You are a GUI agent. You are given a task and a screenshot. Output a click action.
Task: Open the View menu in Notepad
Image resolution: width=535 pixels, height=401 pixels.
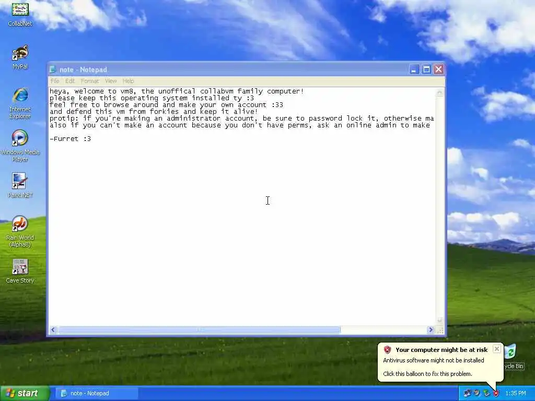click(x=111, y=81)
